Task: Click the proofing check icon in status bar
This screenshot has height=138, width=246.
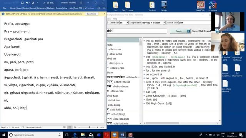Action: pyautogui.click(x=23, y=127)
